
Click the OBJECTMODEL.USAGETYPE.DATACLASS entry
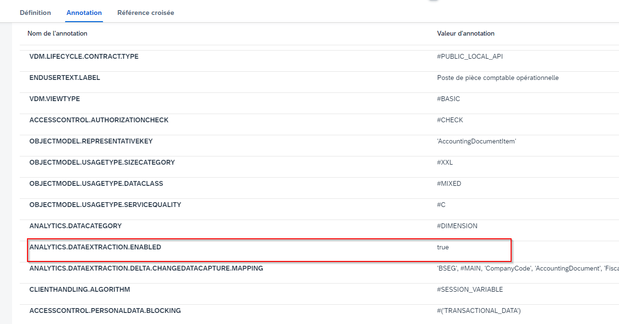point(96,183)
